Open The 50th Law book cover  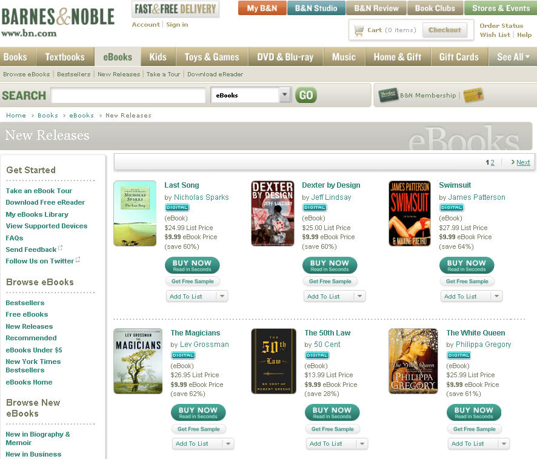(273, 361)
